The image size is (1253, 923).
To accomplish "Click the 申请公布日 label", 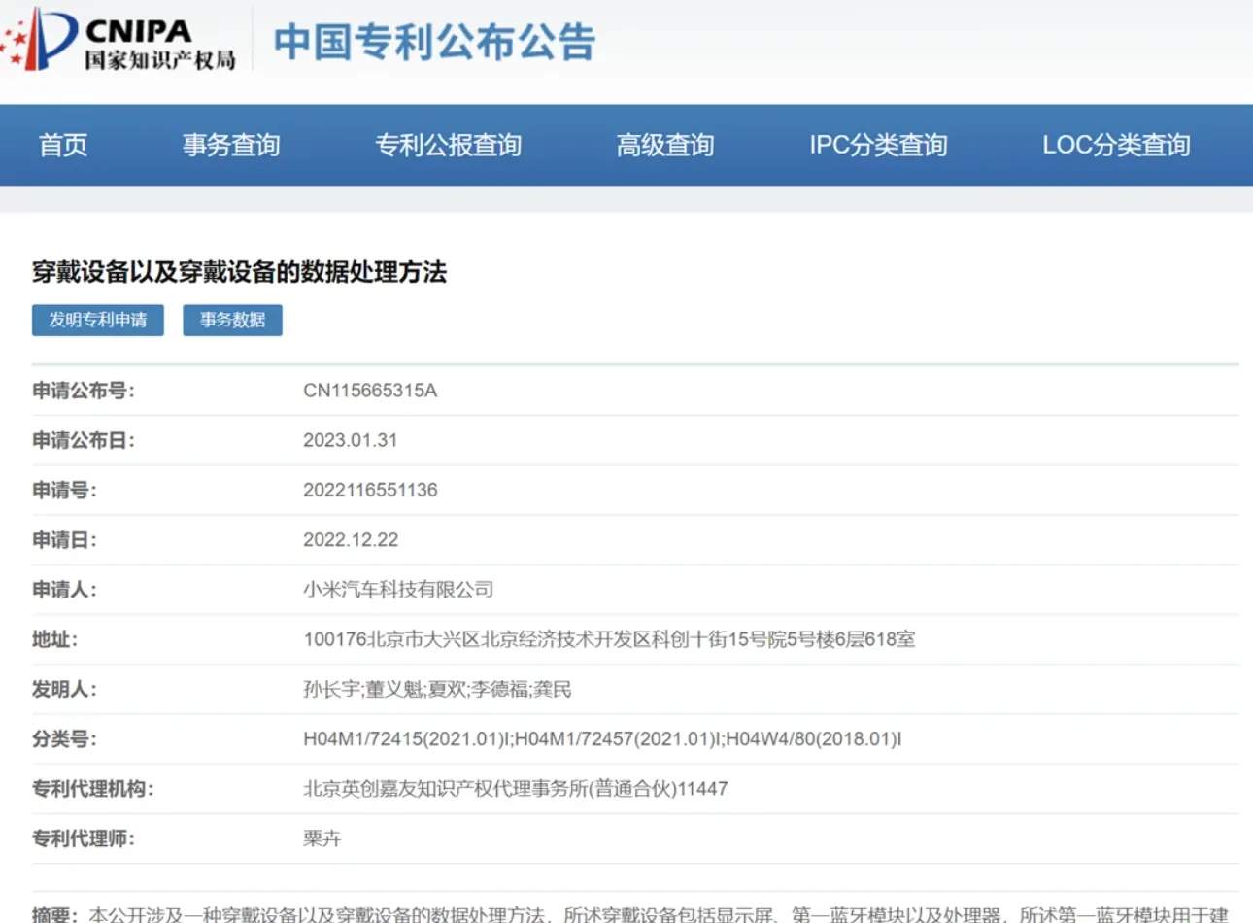I will pyautogui.click(x=84, y=440).
